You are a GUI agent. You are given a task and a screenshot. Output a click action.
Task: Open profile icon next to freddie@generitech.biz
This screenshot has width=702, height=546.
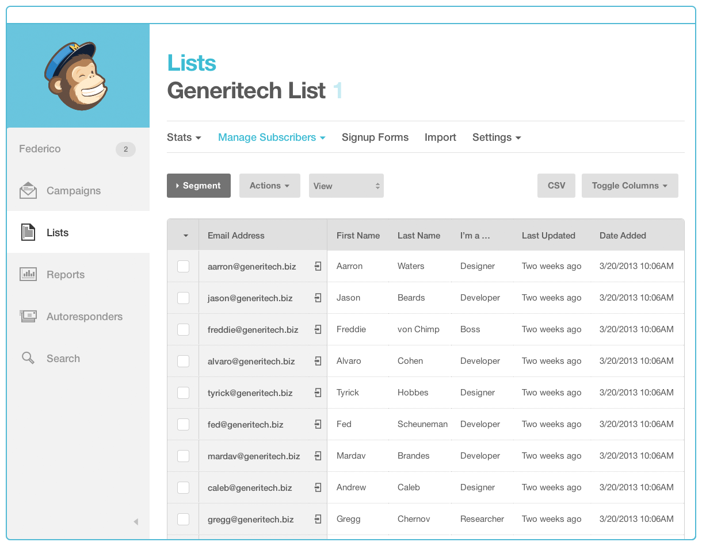318,329
